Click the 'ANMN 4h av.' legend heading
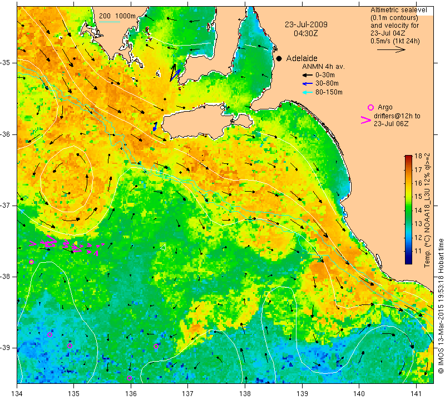This screenshot has width=445, height=400. coord(323,67)
